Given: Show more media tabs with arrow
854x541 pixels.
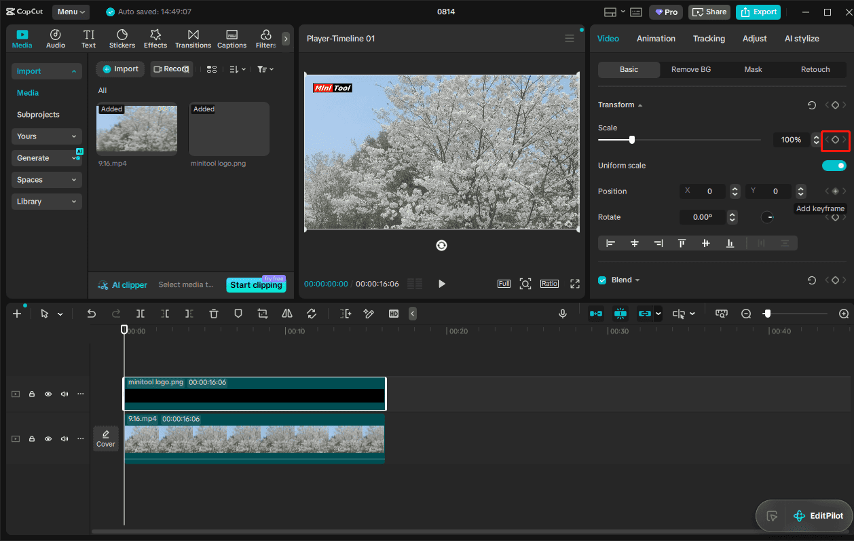Looking at the screenshot, I should (x=286, y=39).
